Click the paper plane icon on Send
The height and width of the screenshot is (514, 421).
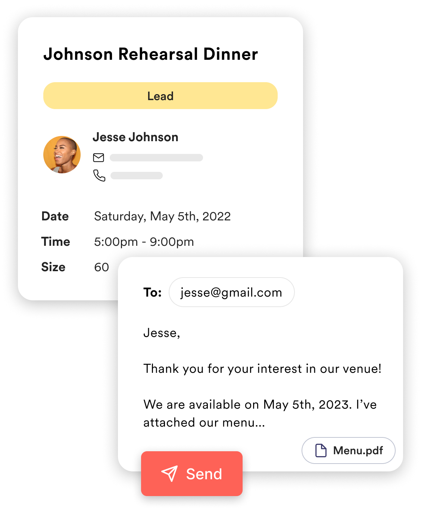pos(169,474)
